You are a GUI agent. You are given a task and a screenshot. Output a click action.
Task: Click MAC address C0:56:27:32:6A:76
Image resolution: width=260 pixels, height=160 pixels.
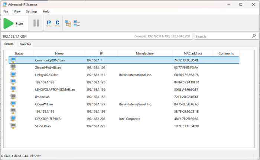point(186,75)
